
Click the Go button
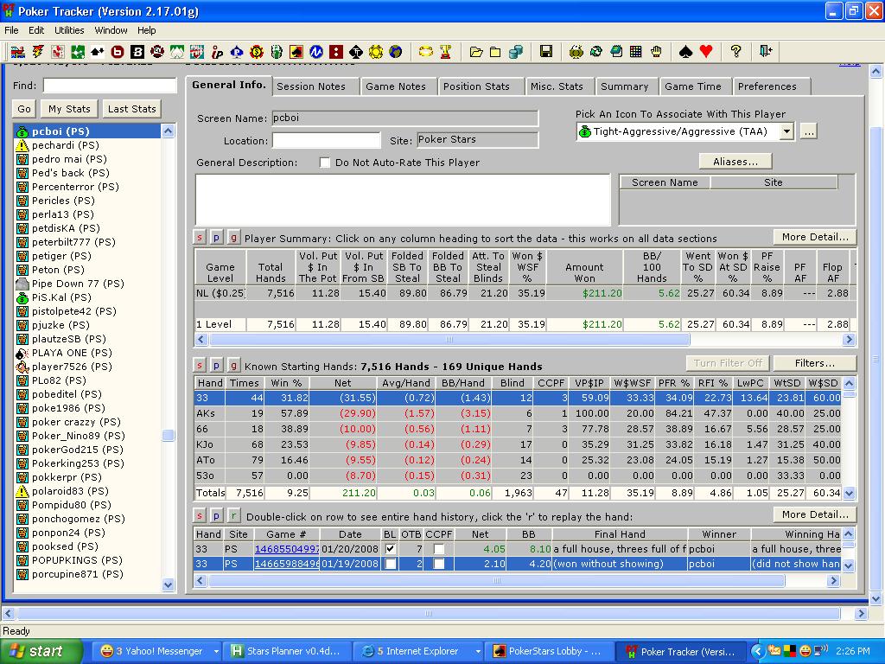tap(24, 109)
